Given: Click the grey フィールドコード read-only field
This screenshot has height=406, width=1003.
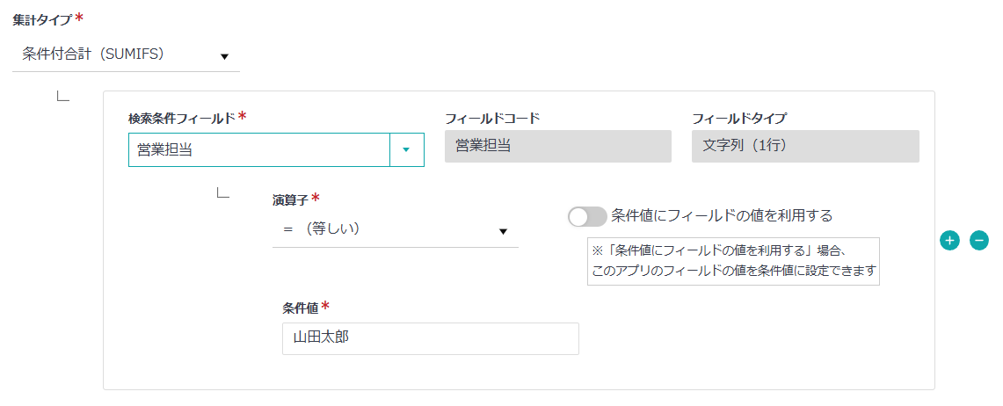Looking at the screenshot, I should (557, 147).
